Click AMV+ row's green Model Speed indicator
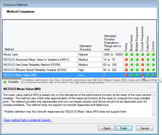Viewport: 162px width, 135px height. (x=132, y=59)
